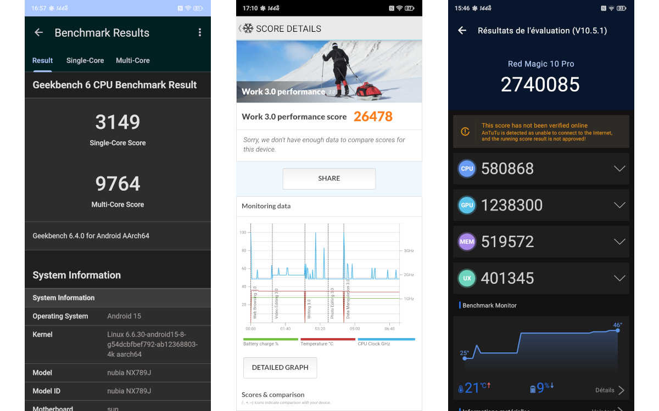Tap the Scores & comparison heading
Screen dimensions: 659x411
coord(273,395)
